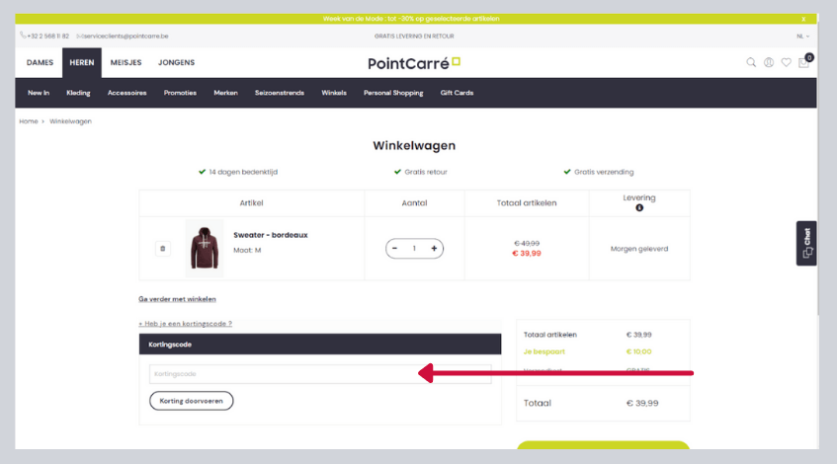Open the Kleding navigation menu
This screenshot has height=464, width=837.
tap(78, 93)
